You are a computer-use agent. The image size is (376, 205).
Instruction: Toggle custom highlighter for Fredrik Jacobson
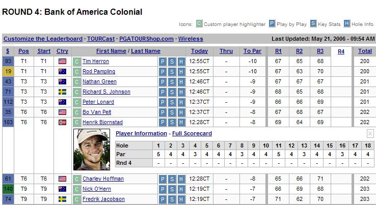[x=77, y=199]
